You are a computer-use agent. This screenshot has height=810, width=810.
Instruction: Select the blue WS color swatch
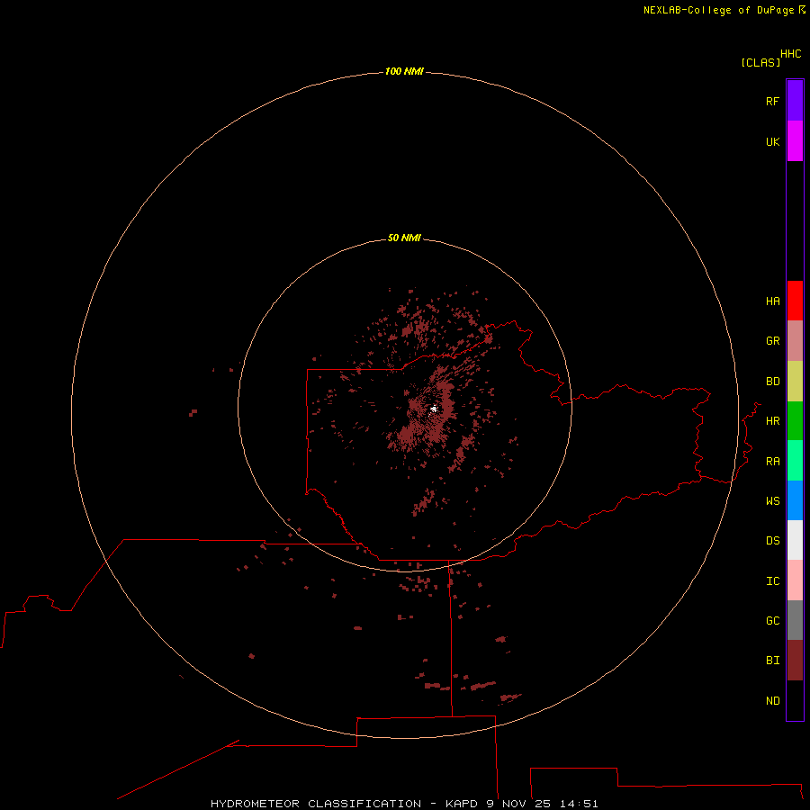[795, 500]
